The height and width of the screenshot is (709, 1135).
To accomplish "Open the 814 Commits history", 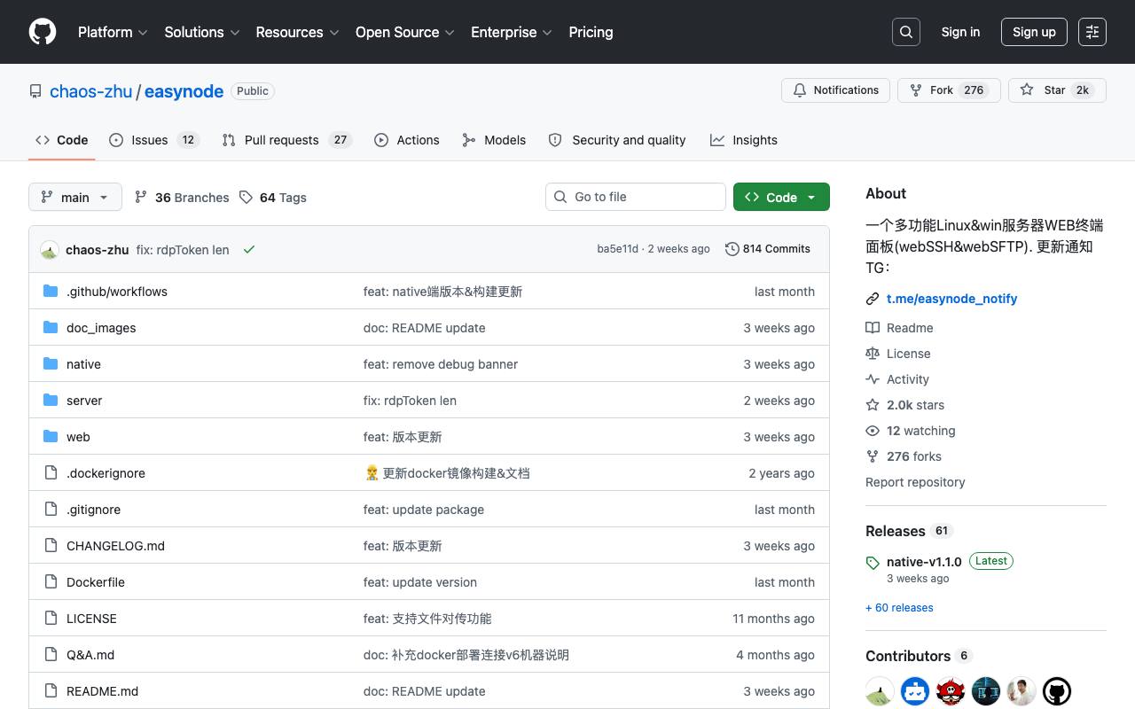I will [768, 249].
